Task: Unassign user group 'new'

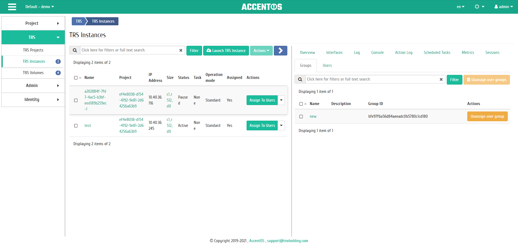Action: (x=487, y=116)
